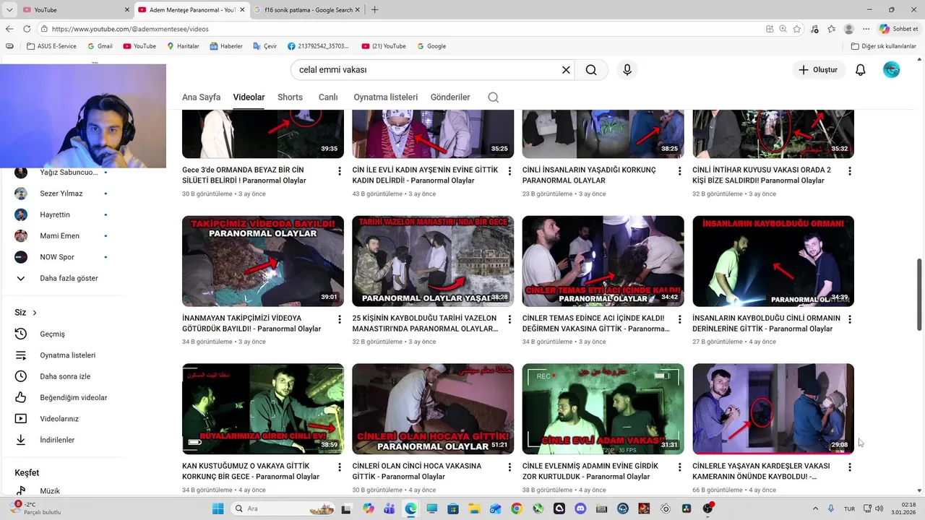Click the page vertical scrollbar thumb
The height and width of the screenshot is (520, 925).
click(x=919, y=295)
